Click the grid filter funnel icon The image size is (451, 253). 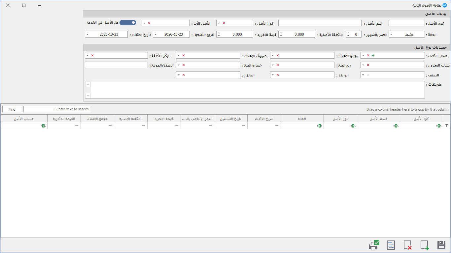click(447, 126)
